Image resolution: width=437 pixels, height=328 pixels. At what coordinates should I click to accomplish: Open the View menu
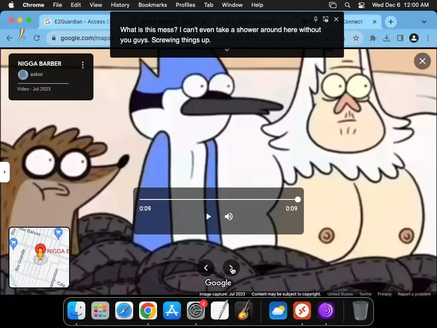tap(96, 5)
